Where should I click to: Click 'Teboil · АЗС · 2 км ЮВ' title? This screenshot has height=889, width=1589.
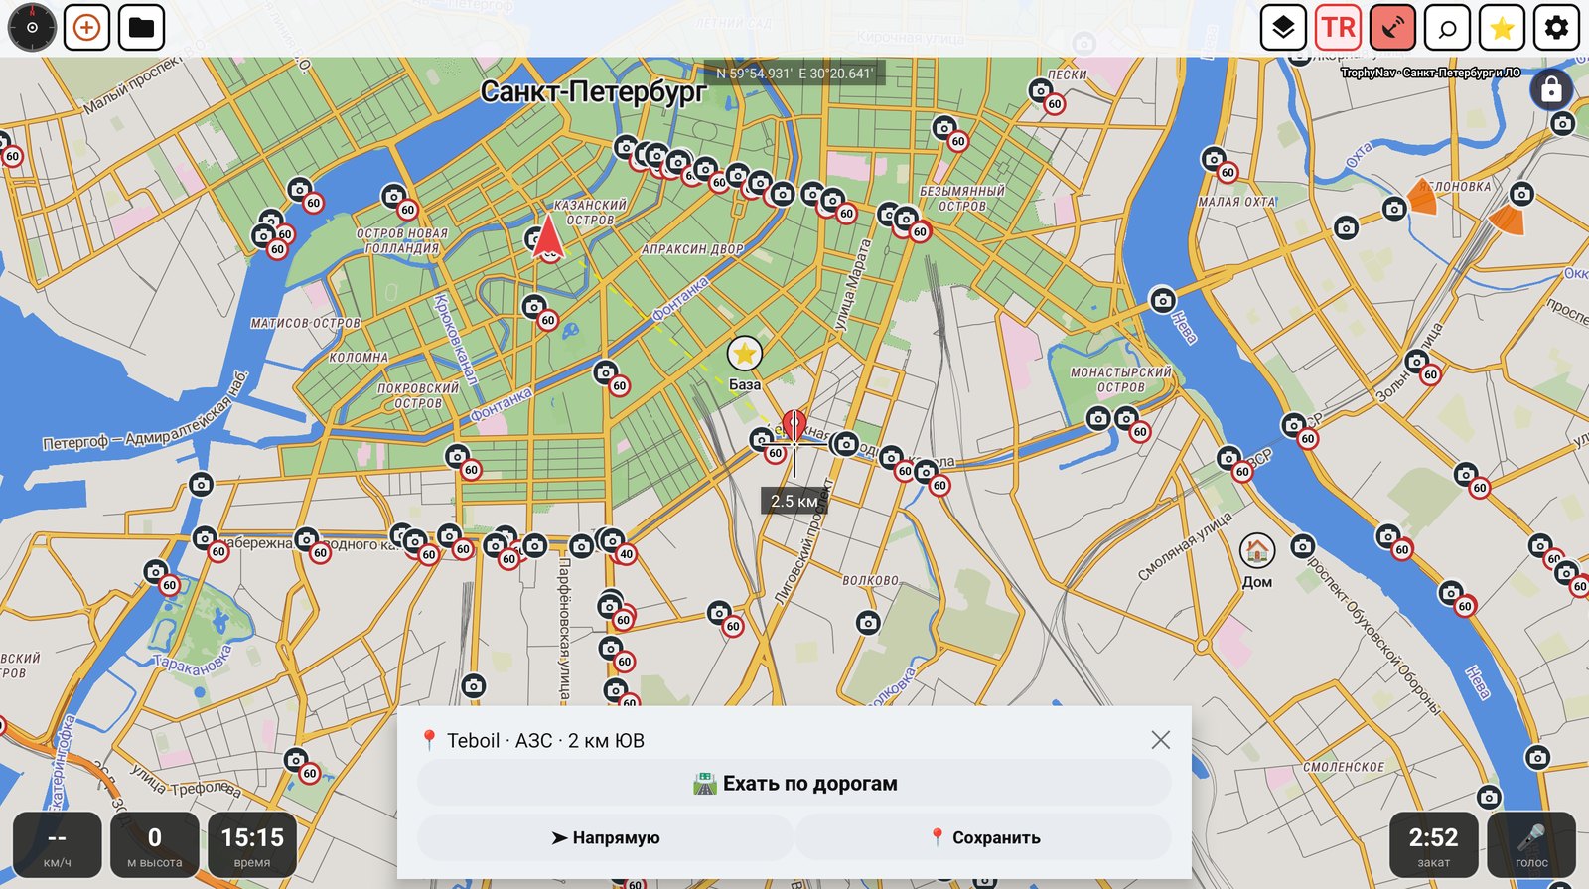click(x=545, y=740)
